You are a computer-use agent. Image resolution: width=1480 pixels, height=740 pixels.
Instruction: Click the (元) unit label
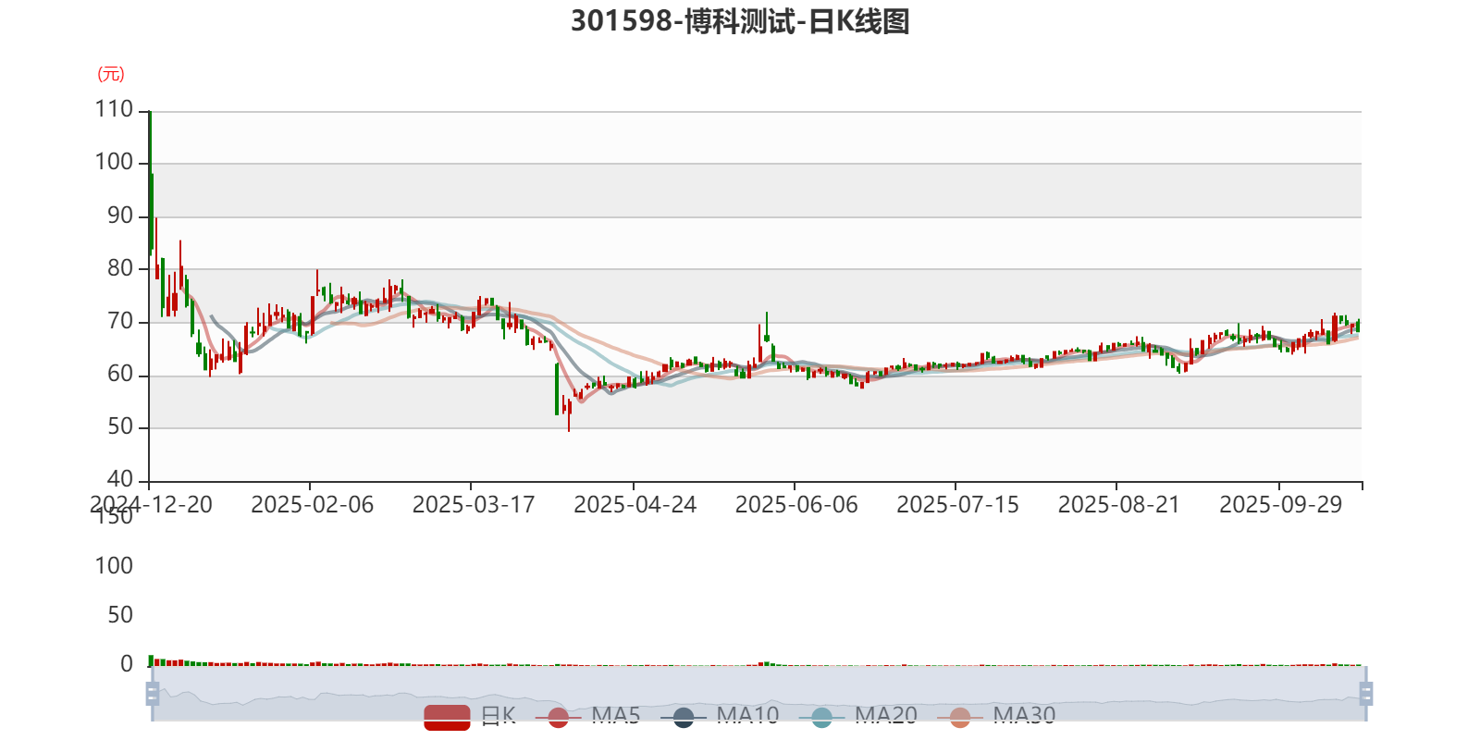tap(111, 74)
